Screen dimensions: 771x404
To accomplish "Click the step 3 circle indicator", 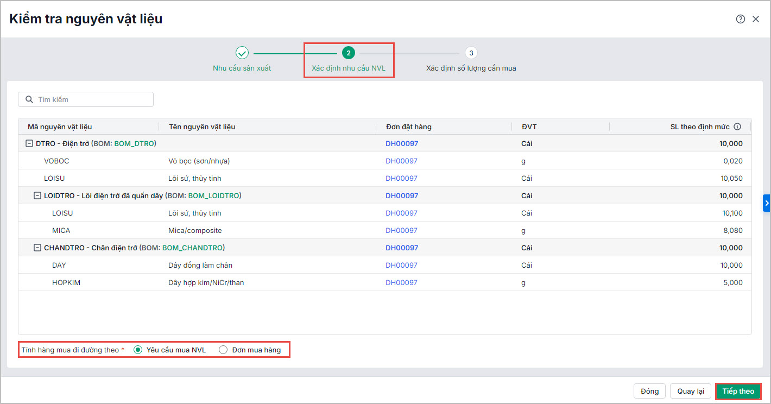I will 471,53.
